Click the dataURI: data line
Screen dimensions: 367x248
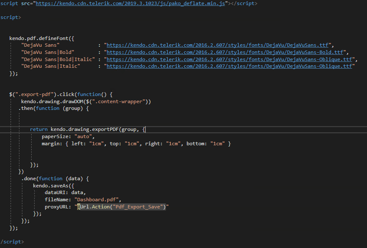pos(65,193)
